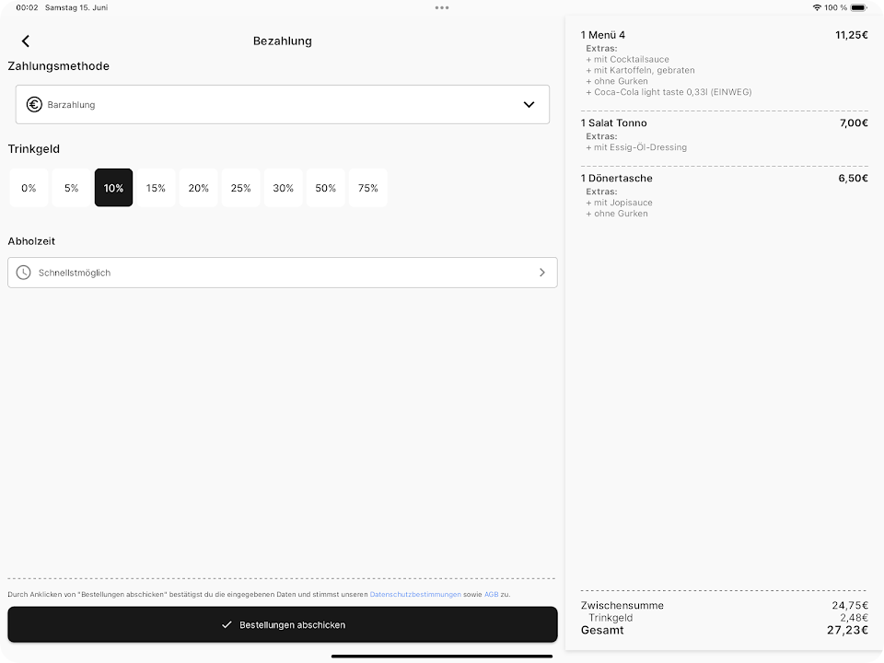Select 5% tip option
Screen dimensions: 884x663
point(71,188)
